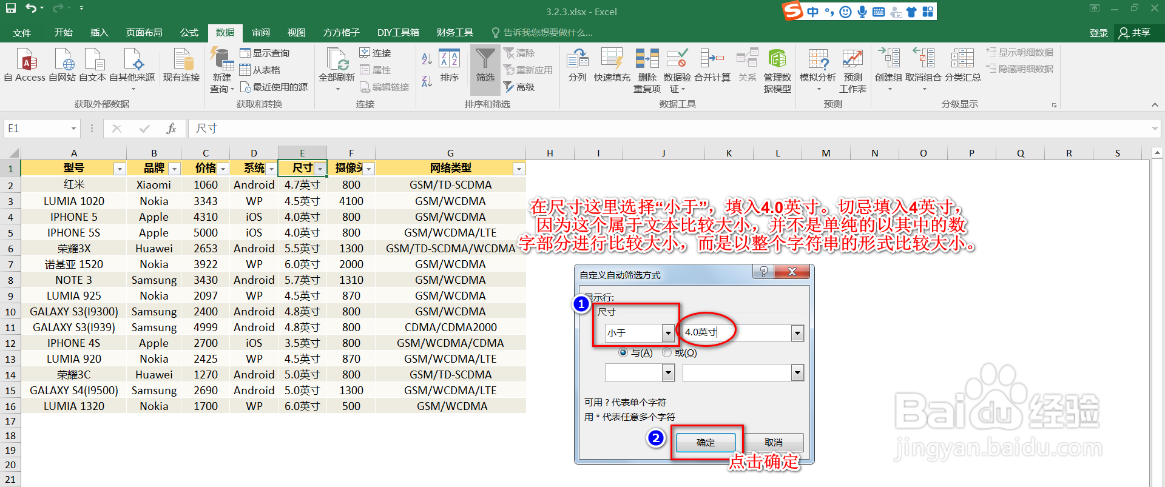The height and width of the screenshot is (487, 1165).
Task: Select the 与(A) radio button
Action: pos(623,352)
